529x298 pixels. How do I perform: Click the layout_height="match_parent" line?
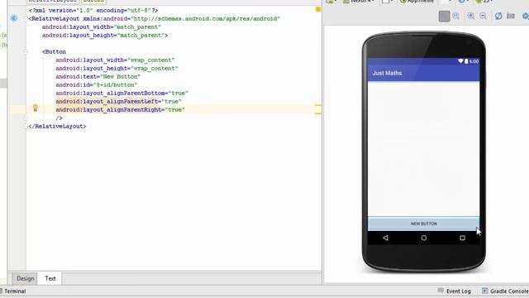click(x=105, y=35)
